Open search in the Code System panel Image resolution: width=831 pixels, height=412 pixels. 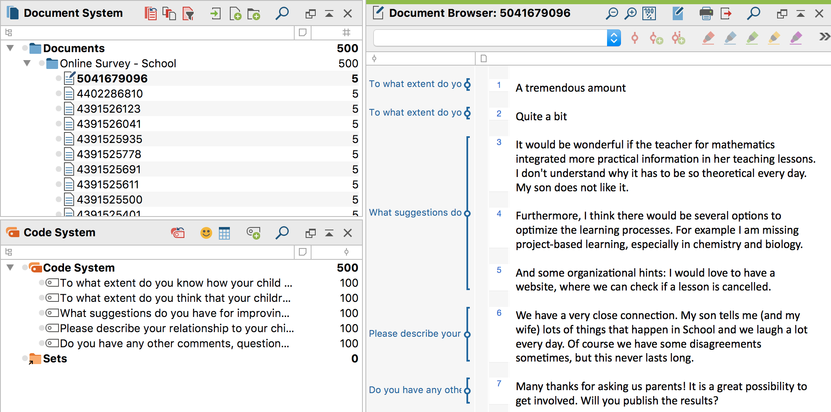(282, 232)
